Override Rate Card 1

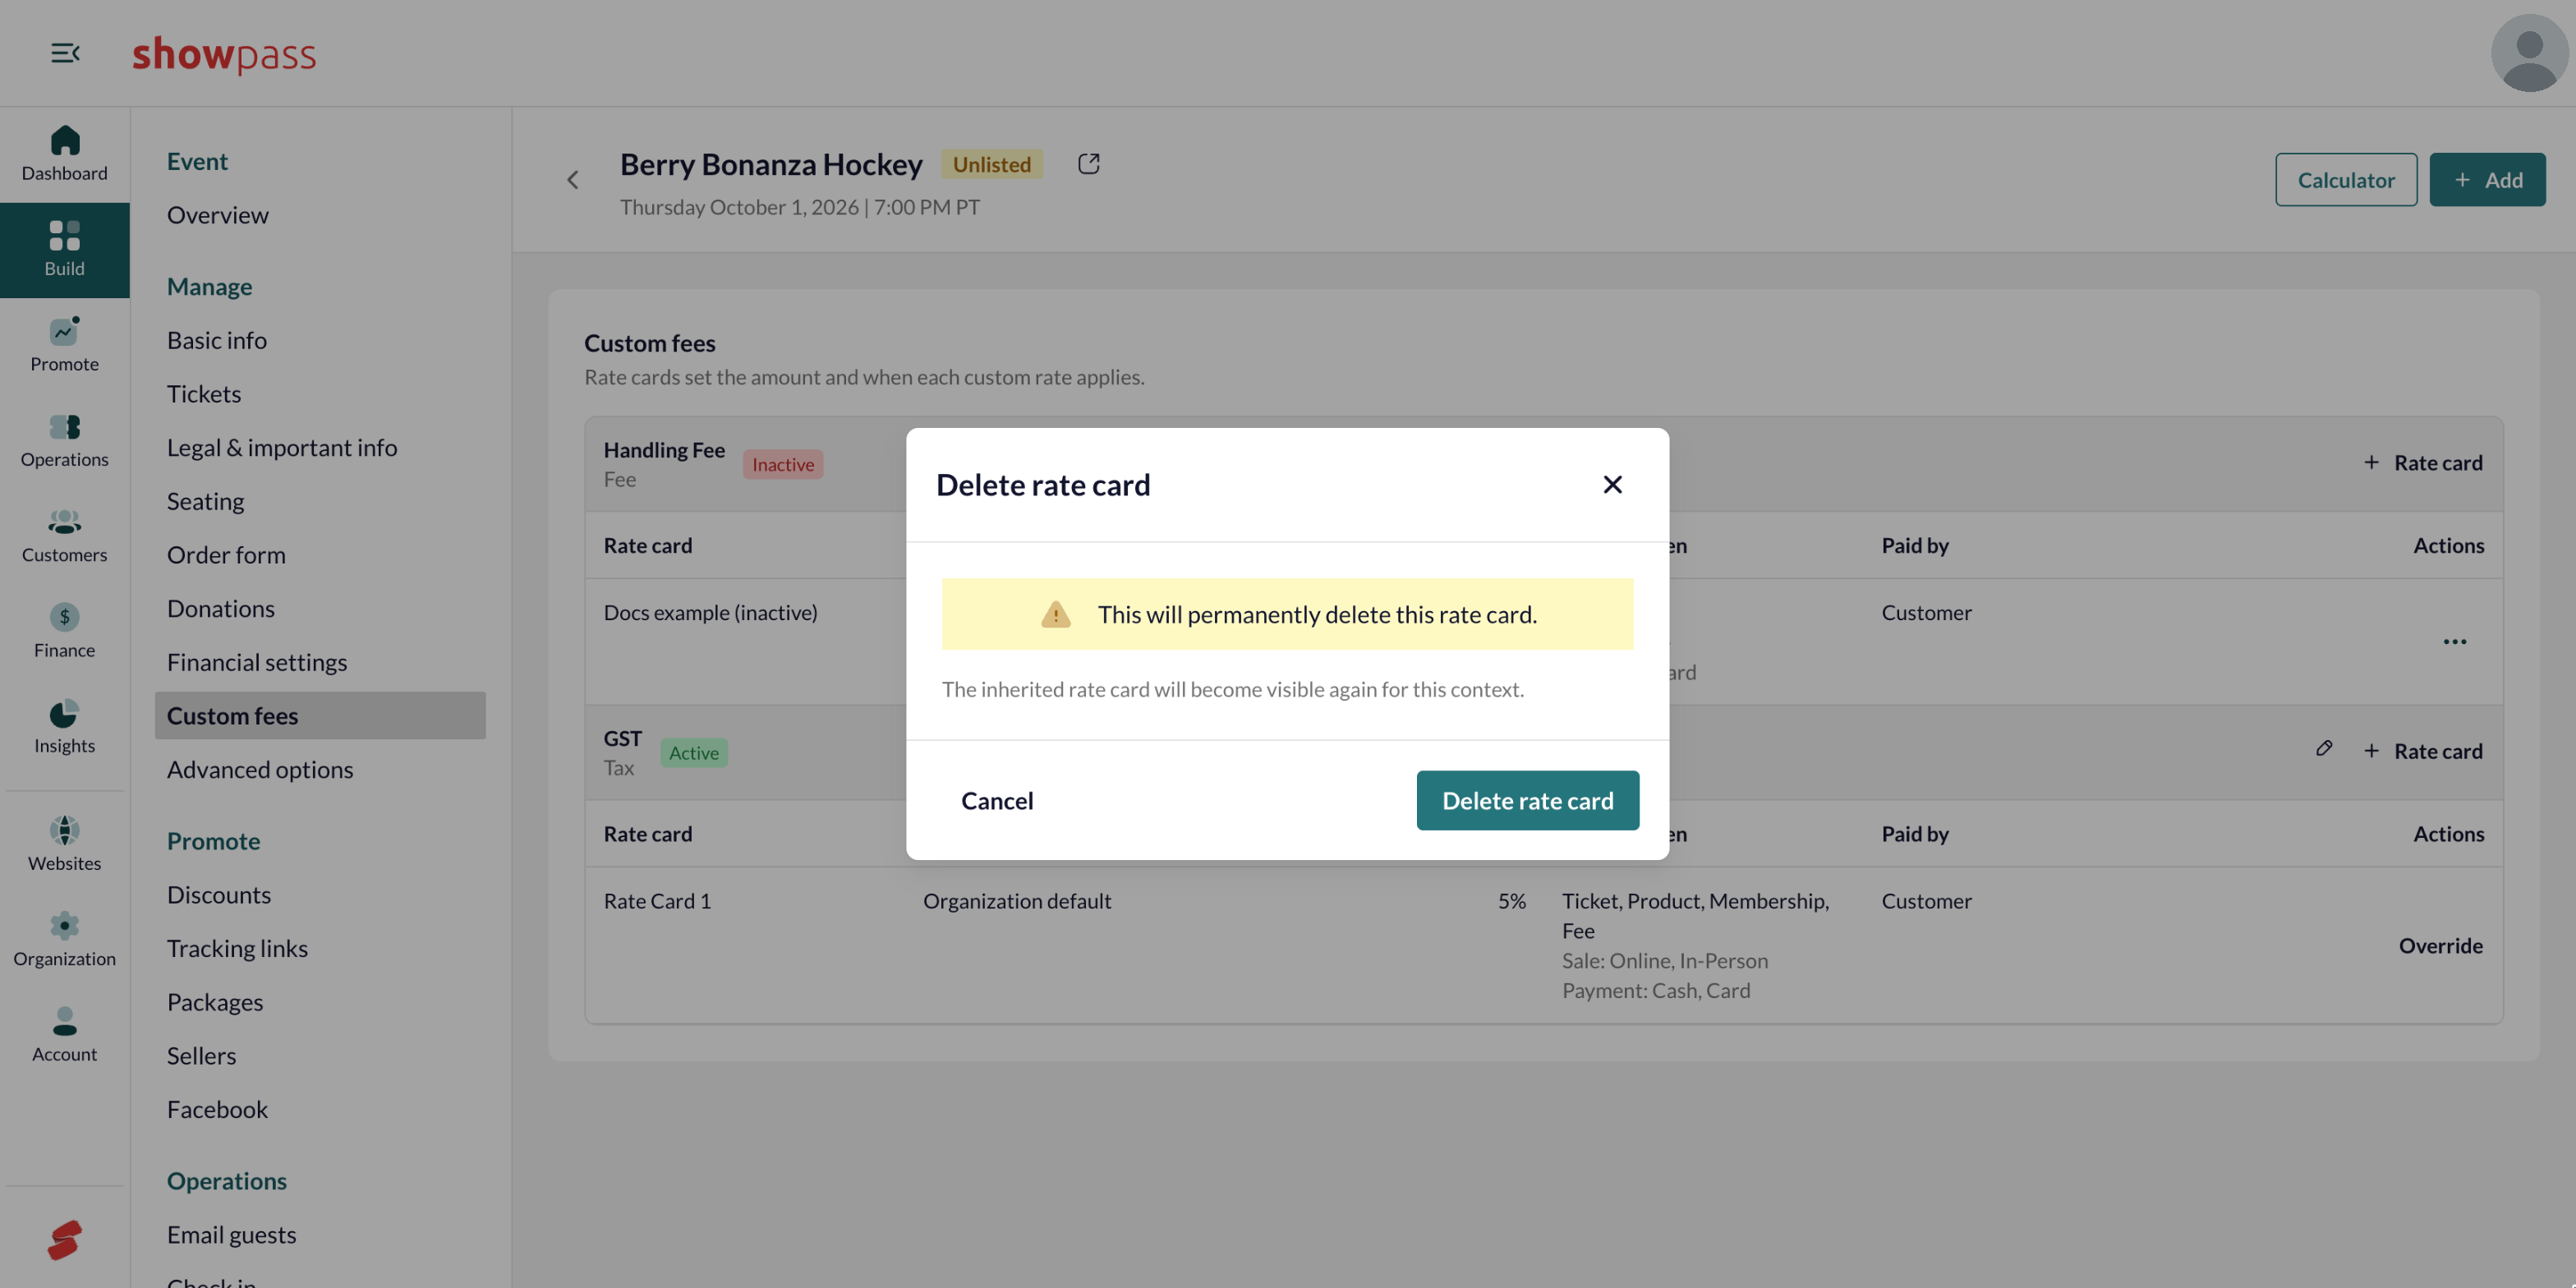pos(2440,945)
